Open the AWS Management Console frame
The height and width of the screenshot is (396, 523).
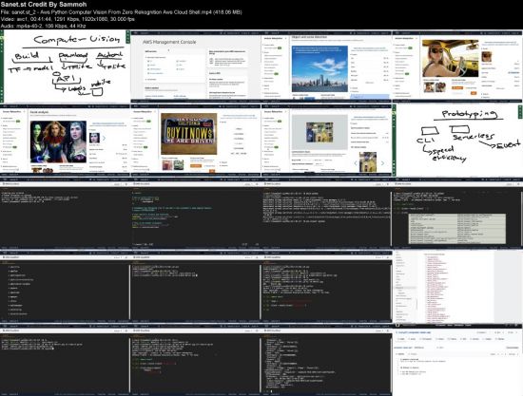[196, 66]
